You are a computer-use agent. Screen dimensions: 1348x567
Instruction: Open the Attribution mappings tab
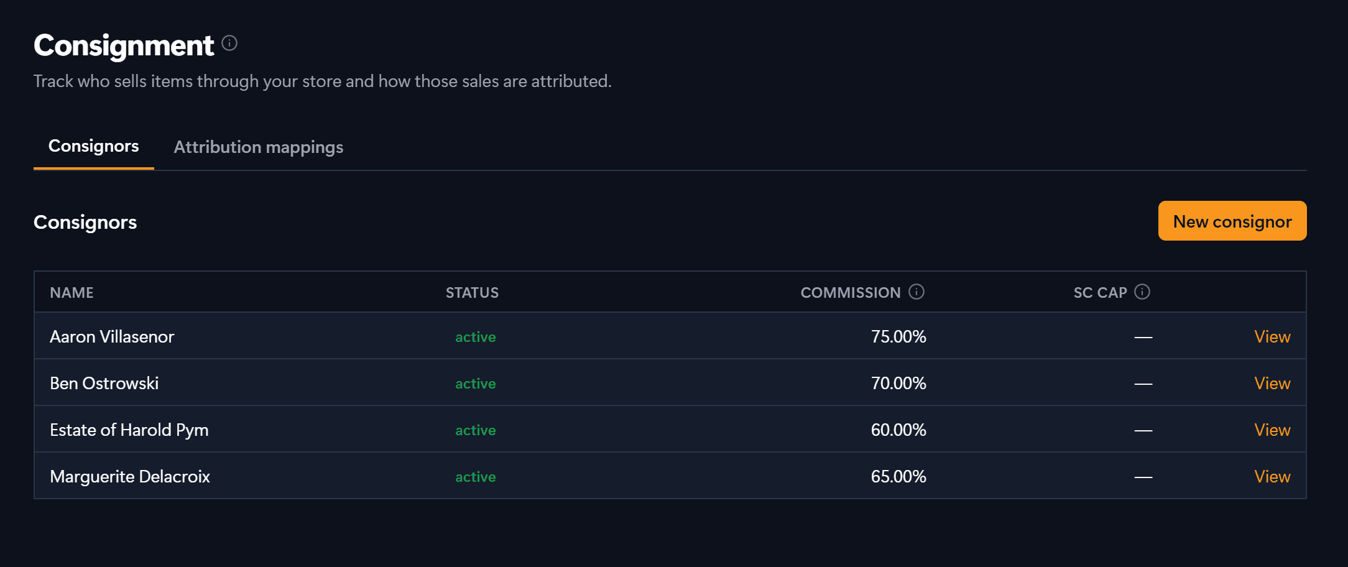(259, 147)
